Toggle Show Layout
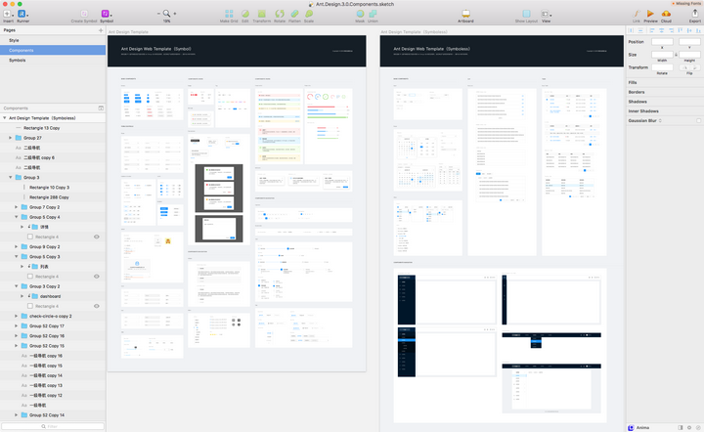 pos(526,14)
